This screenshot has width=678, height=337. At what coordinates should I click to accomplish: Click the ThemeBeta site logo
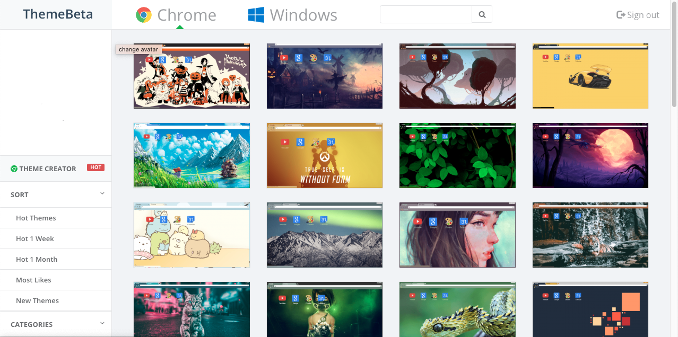pyautogui.click(x=58, y=14)
